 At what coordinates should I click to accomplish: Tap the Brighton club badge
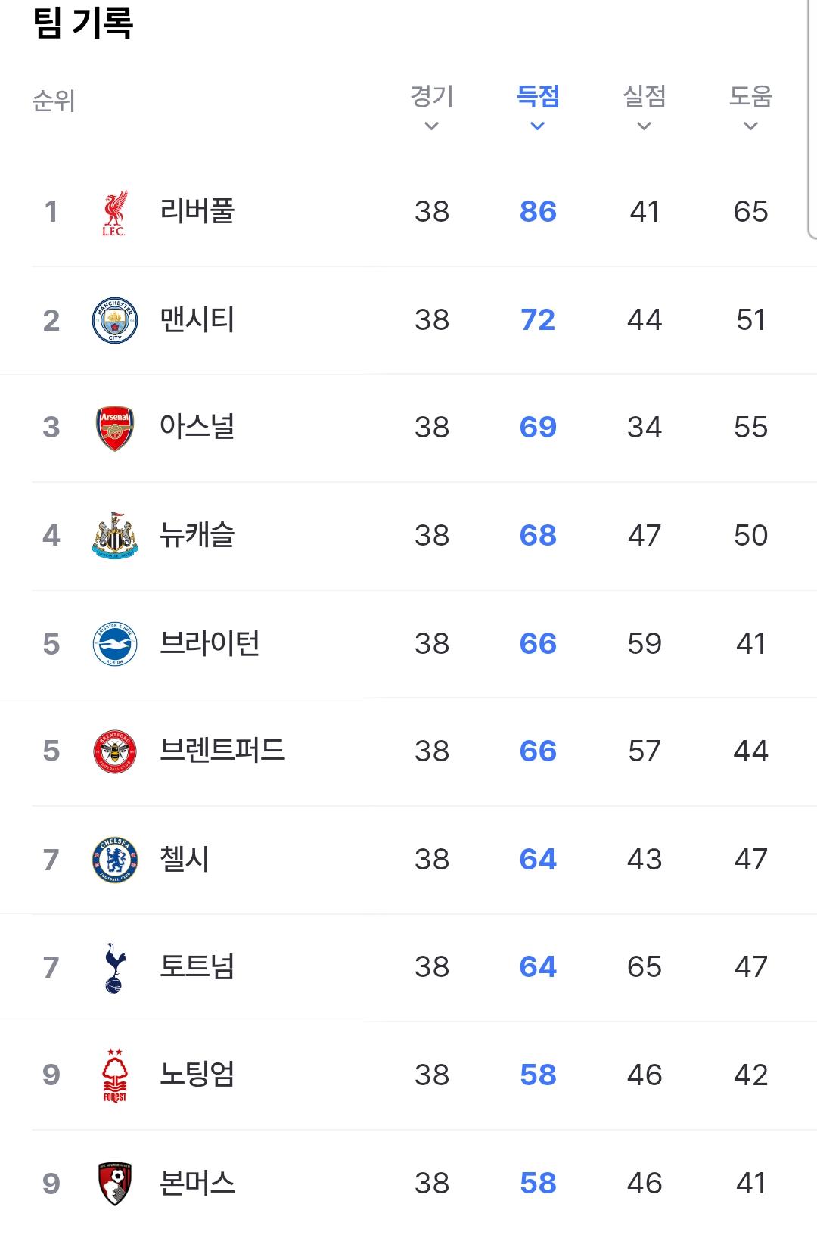click(x=115, y=644)
